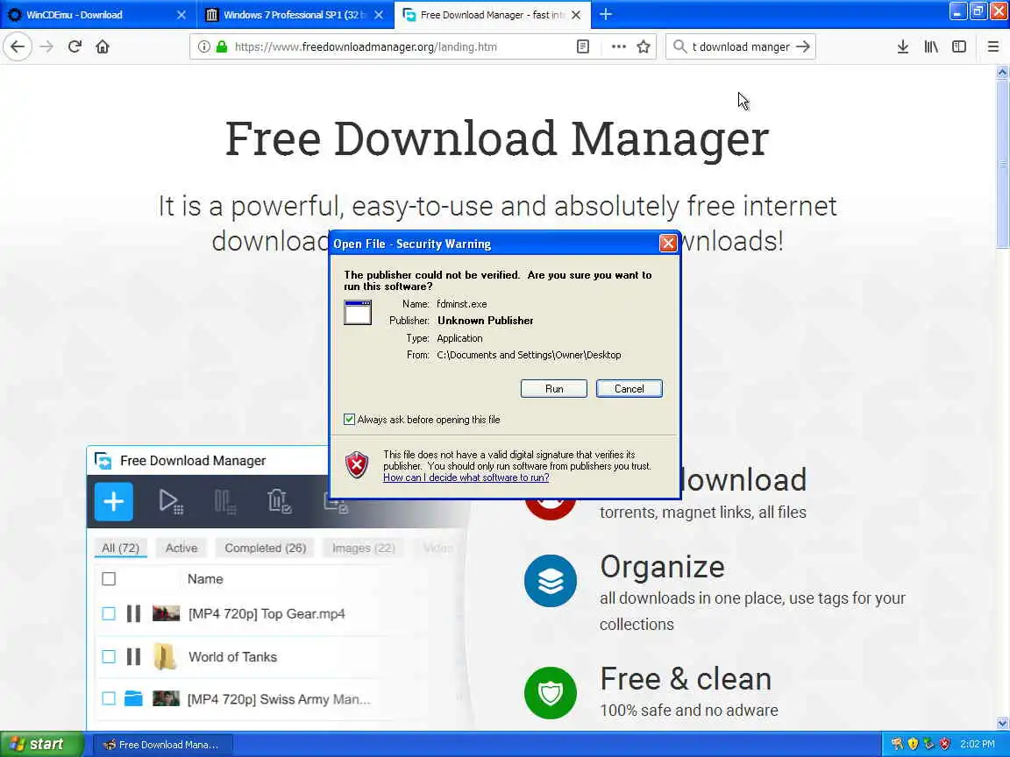Bookmark this page with the star

pyautogui.click(x=644, y=46)
